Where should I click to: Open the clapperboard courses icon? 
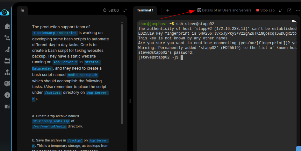coord(7,61)
